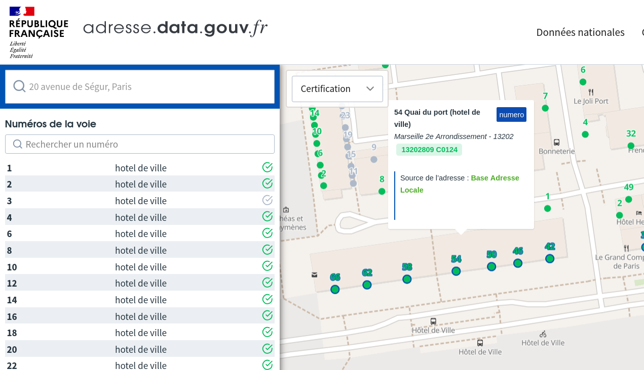Open the Données nationales menu
Image resolution: width=644 pixels, height=370 pixels.
[x=580, y=32]
